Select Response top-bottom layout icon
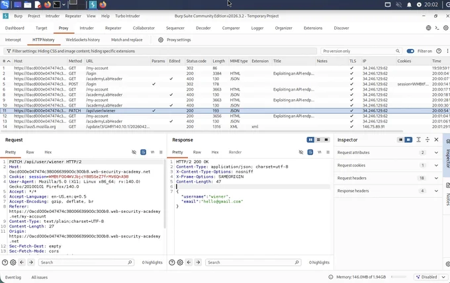Image resolution: width=450 pixels, height=283 pixels. (x=318, y=140)
